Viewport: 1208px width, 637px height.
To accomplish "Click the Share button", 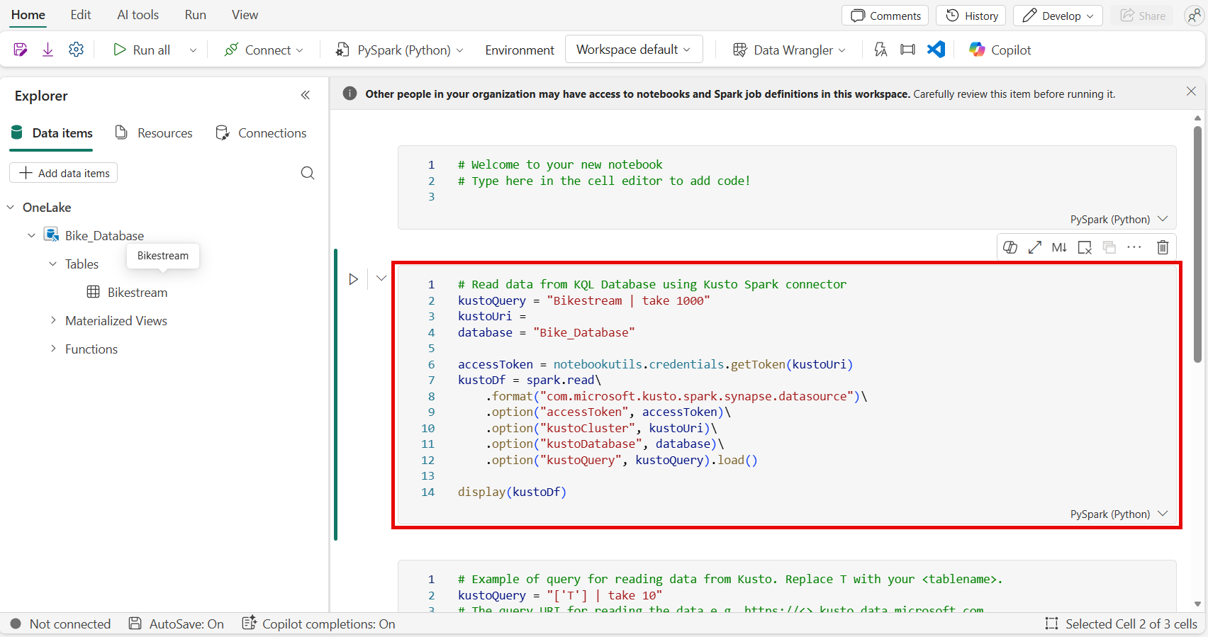I will pyautogui.click(x=1143, y=16).
